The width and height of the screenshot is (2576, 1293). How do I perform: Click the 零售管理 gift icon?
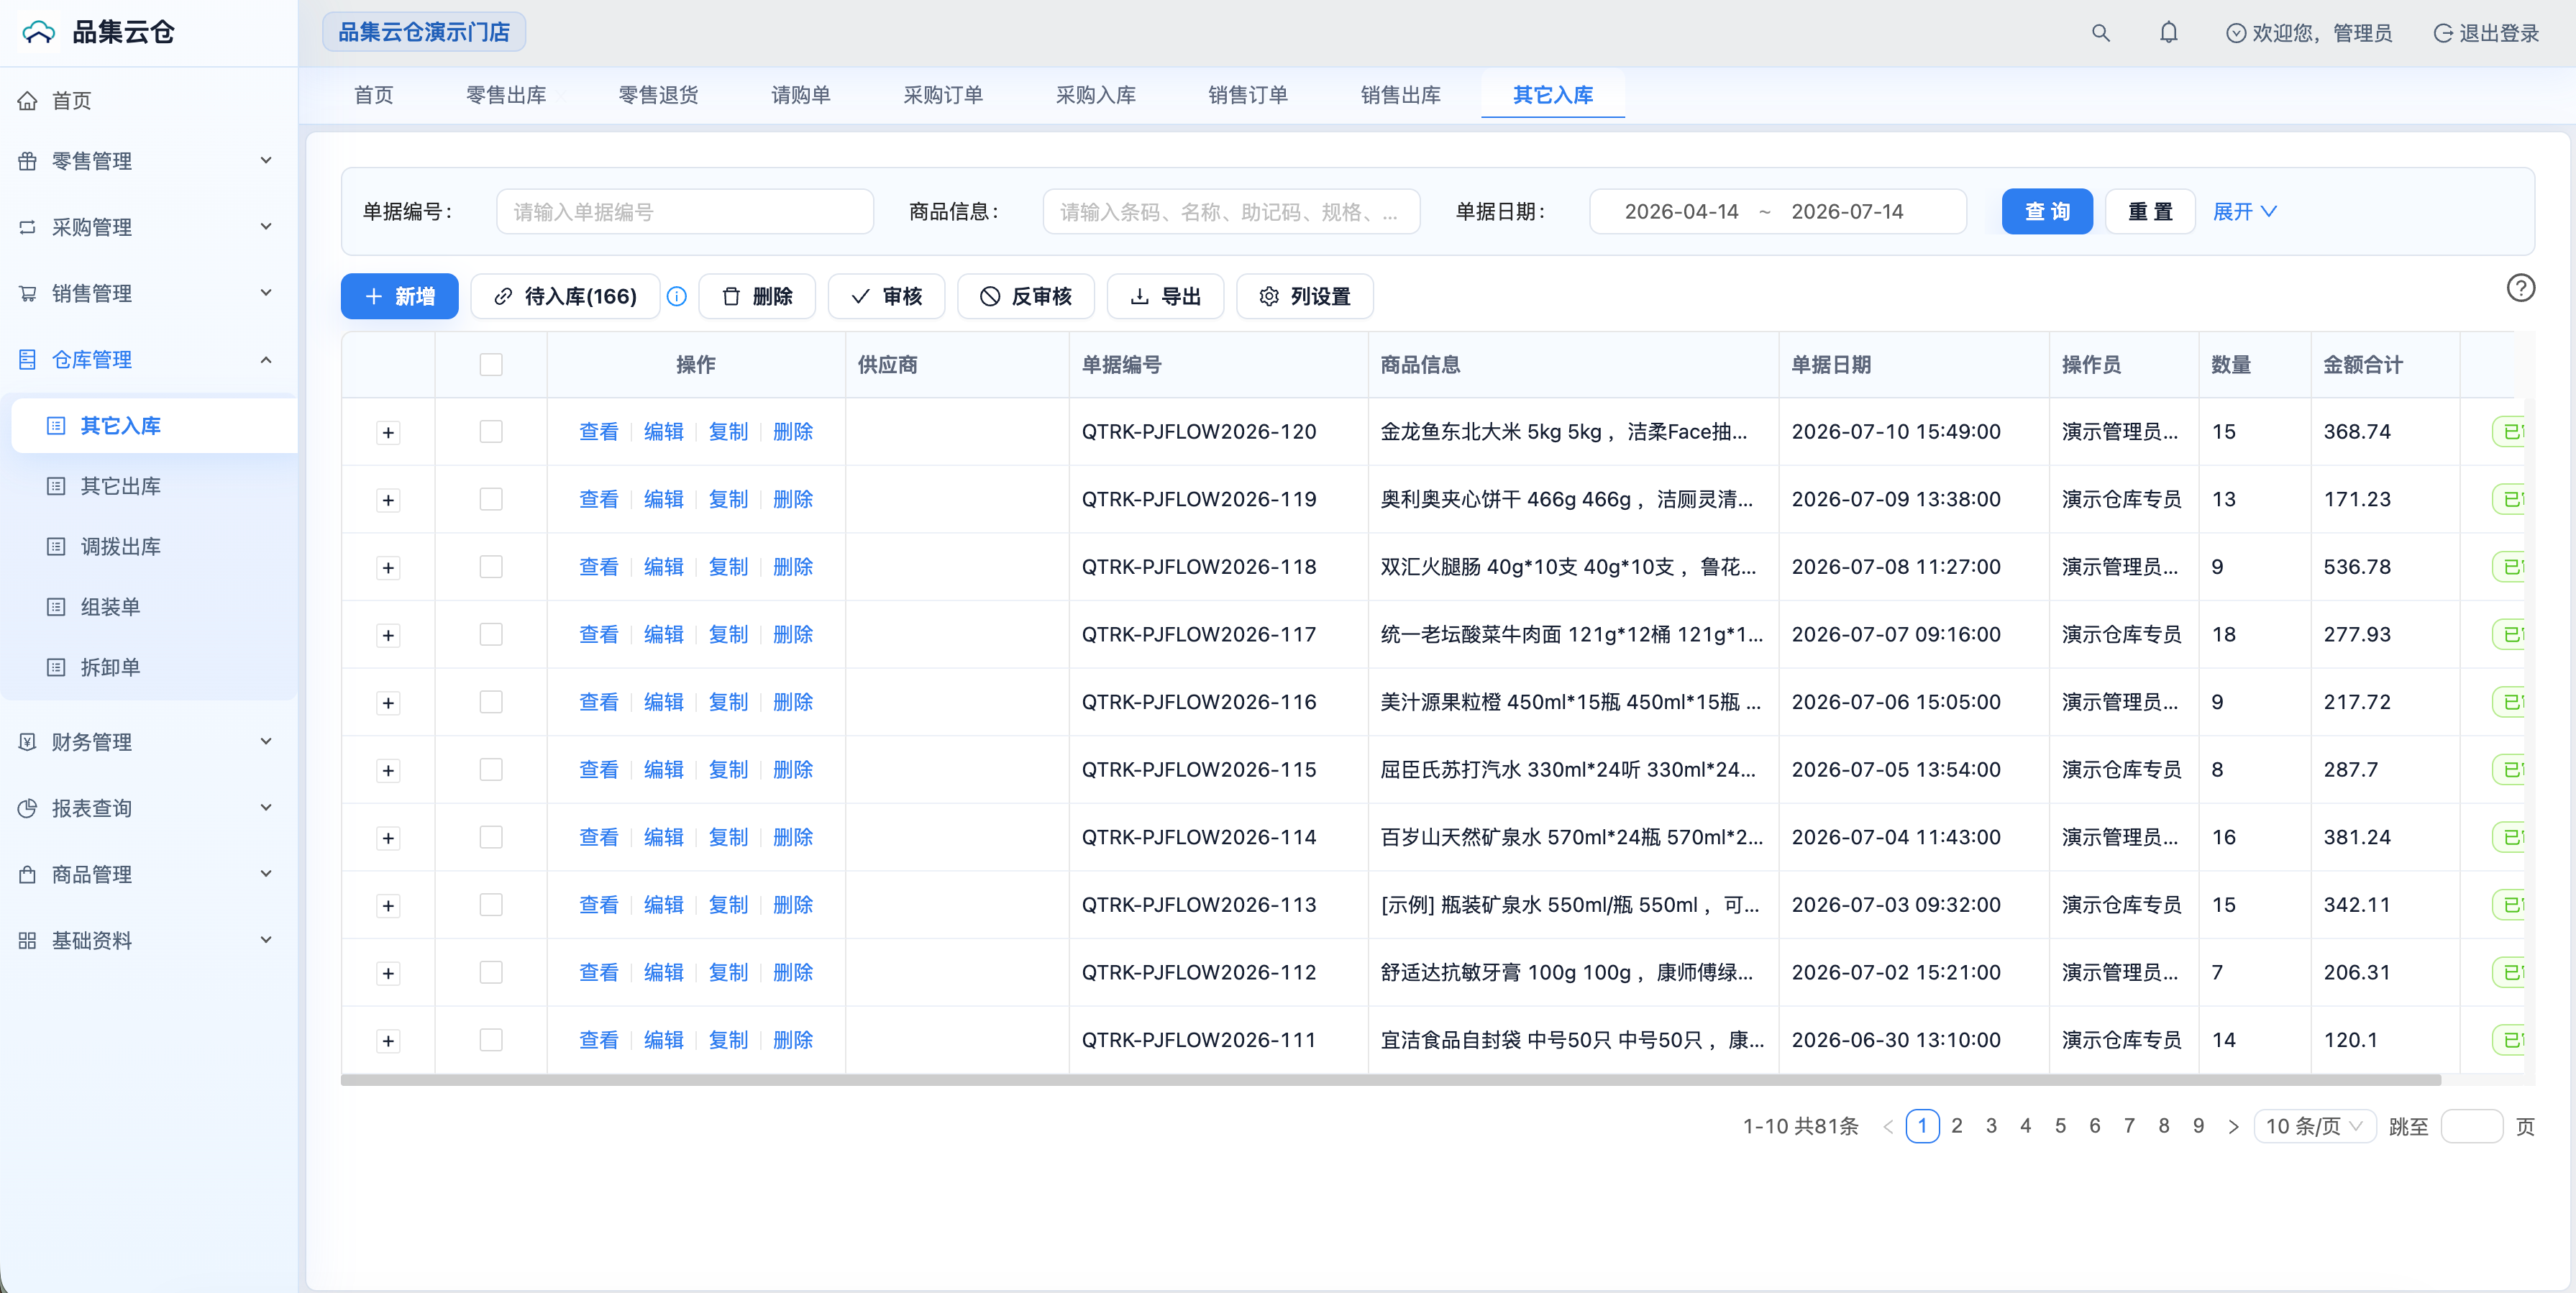[27, 161]
